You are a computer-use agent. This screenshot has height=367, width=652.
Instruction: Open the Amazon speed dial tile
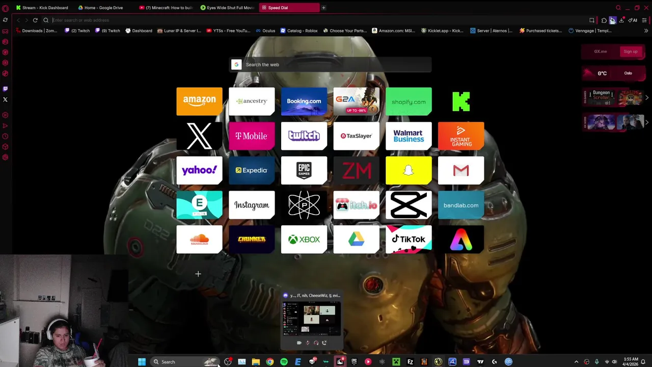(199, 101)
